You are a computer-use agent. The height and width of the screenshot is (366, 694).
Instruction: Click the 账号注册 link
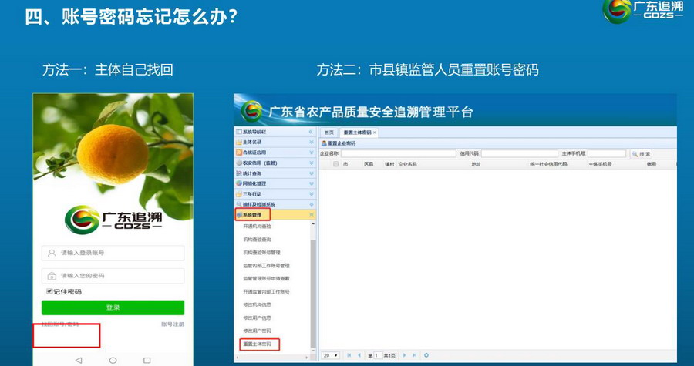pyautogui.click(x=173, y=324)
